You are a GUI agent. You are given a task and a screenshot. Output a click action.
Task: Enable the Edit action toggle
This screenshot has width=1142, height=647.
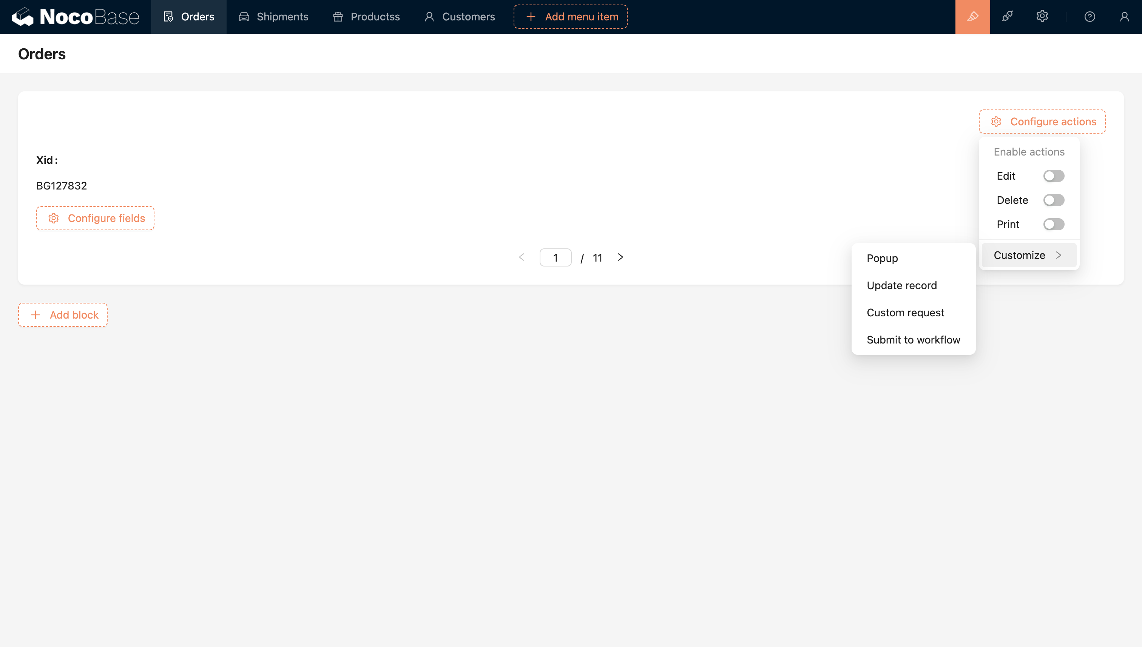[1054, 176]
